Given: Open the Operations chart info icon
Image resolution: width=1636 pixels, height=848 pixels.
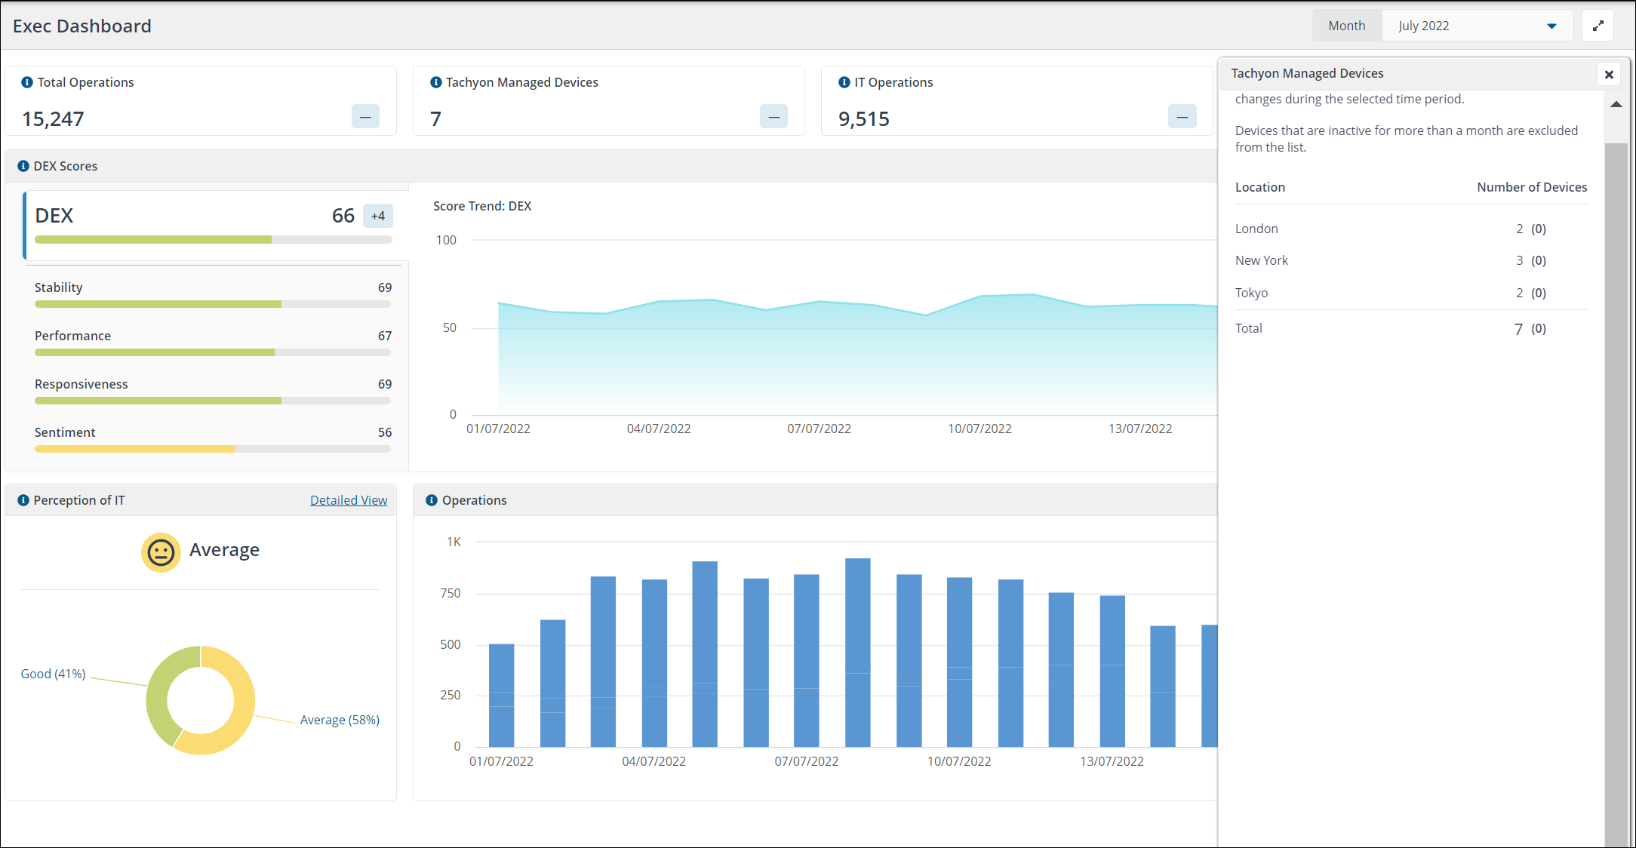Looking at the screenshot, I should click(432, 500).
